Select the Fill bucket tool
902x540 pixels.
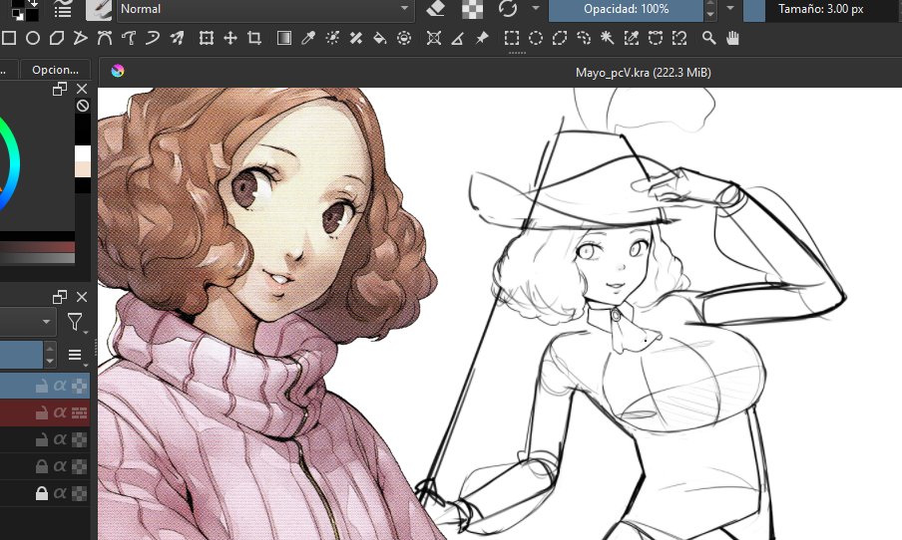click(x=380, y=39)
